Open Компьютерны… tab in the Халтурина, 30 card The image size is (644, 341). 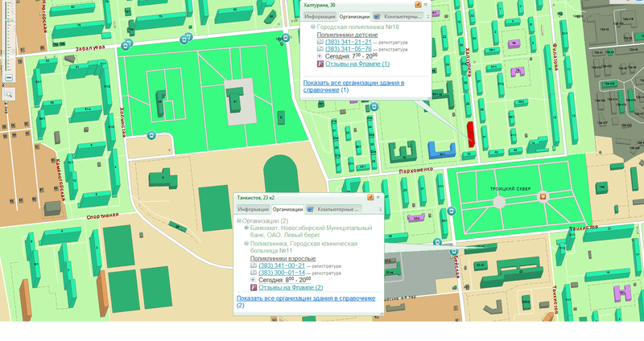398,16
